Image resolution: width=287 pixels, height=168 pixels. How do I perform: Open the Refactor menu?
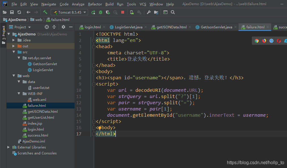pos(95,4)
